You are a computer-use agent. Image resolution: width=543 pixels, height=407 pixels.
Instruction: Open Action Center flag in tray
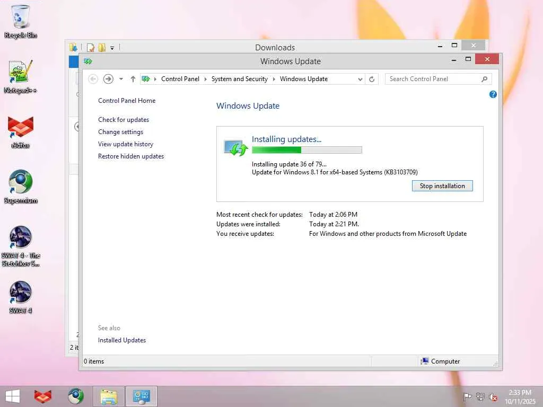(x=467, y=396)
